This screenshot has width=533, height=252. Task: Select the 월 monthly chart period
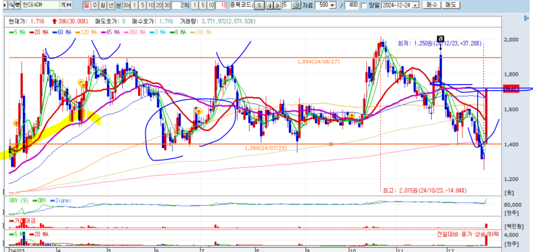103,5
